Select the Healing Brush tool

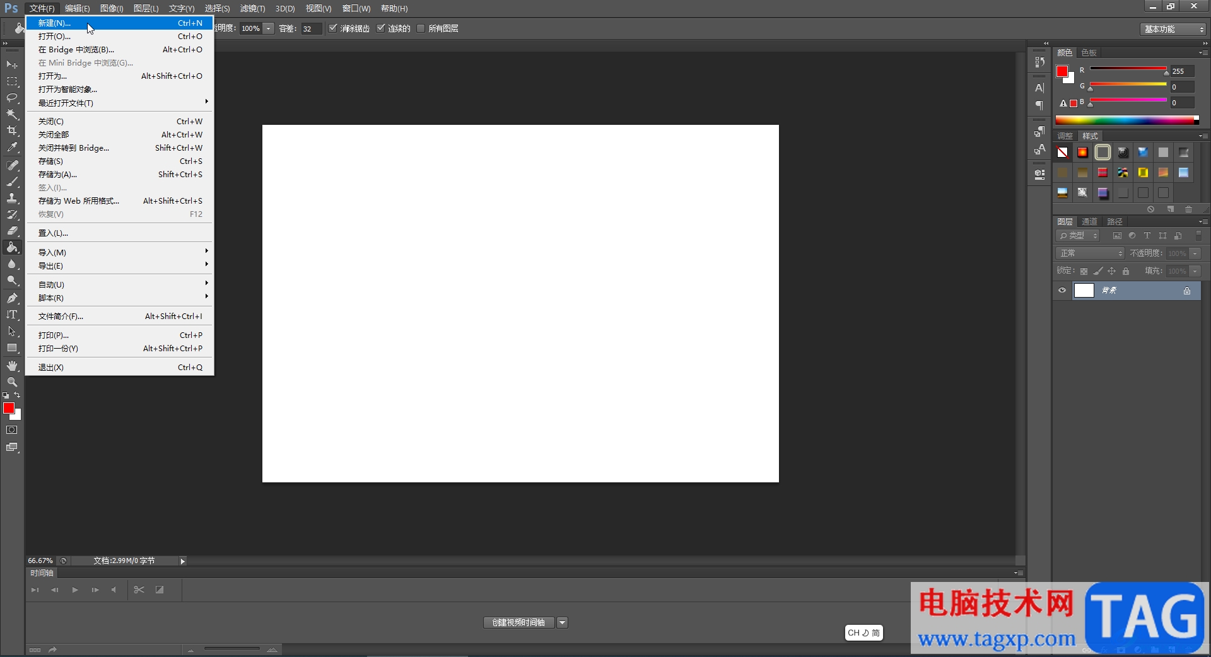[12, 165]
